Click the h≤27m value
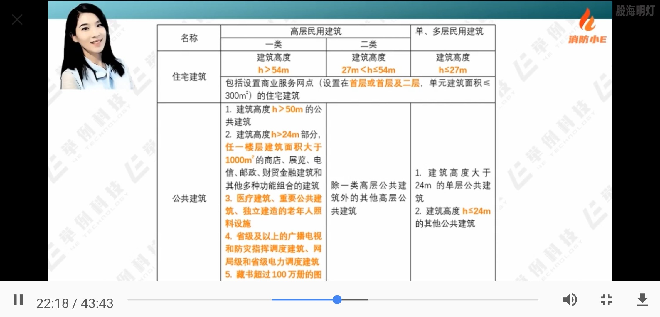This screenshot has width=660, height=317. coord(453,70)
